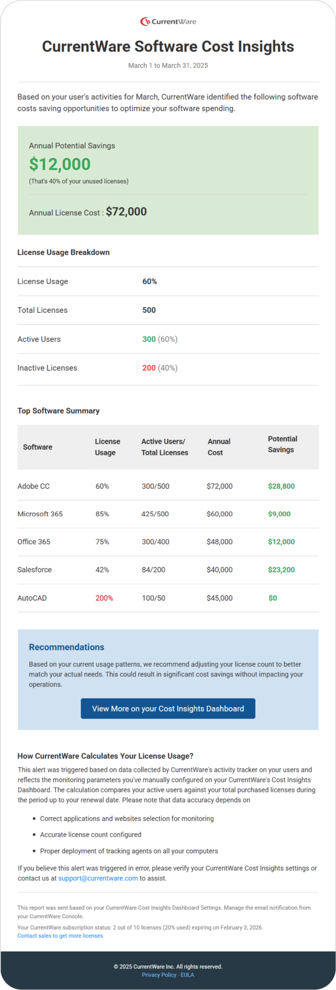The image size is (336, 990).
Task: Click the Recommendations heading
Action: click(x=66, y=647)
